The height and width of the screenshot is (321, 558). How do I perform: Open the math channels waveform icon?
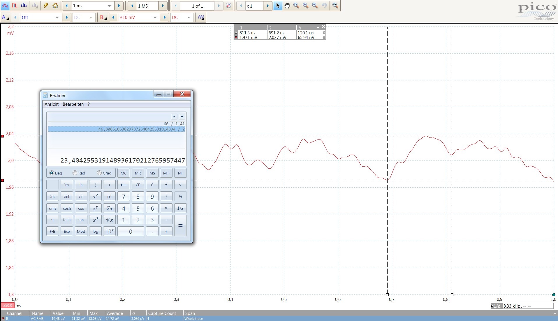tap(201, 17)
